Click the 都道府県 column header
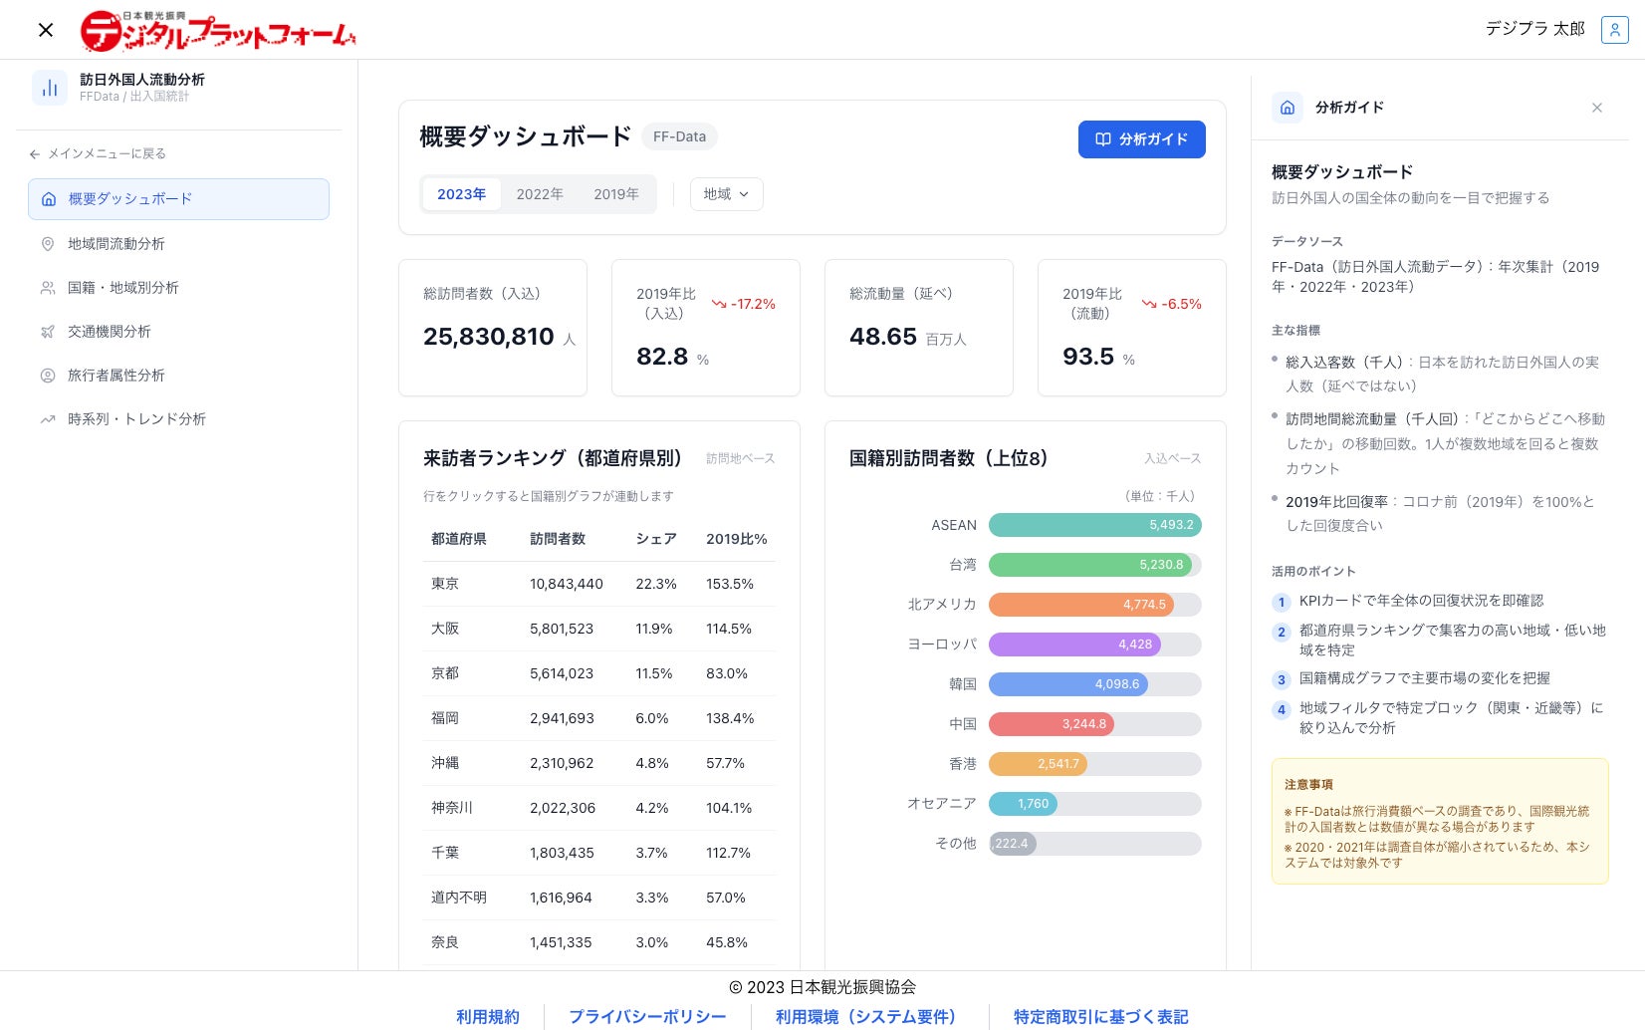The height and width of the screenshot is (1030, 1645). pos(459,539)
